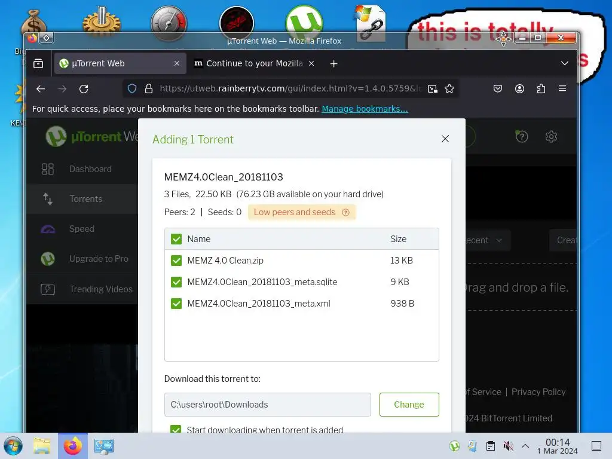
Task: Expand the hidden tray icons chevron
Action: [525, 446]
